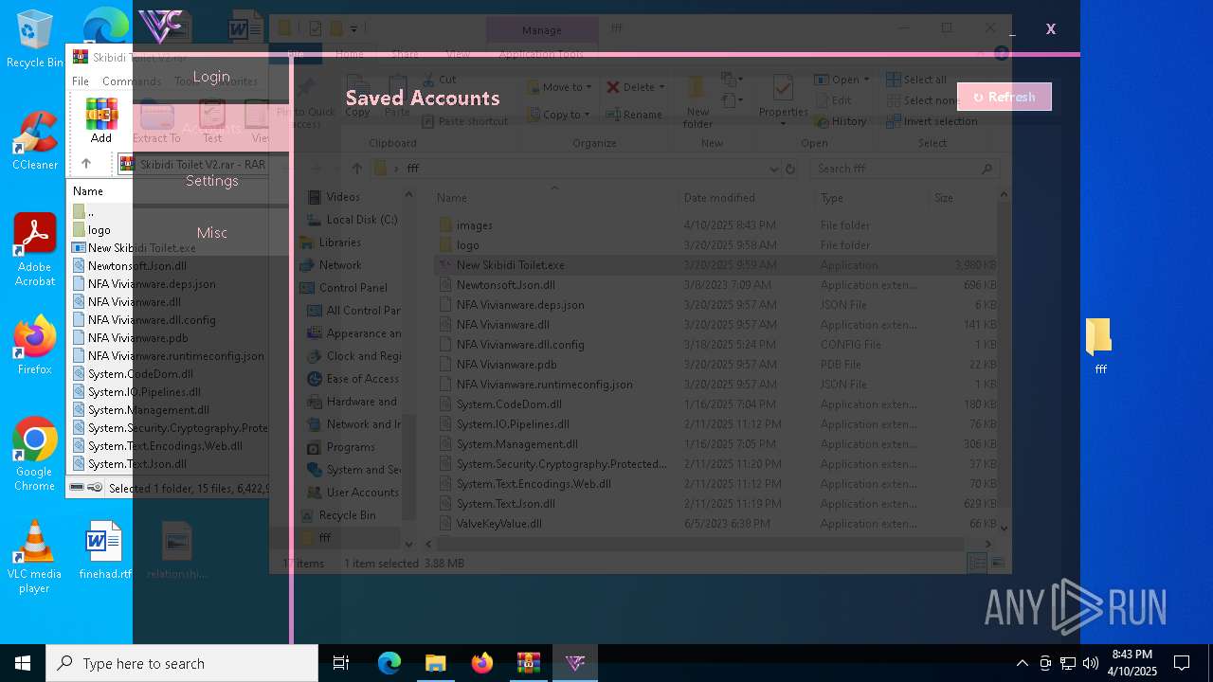Open Firefox desktop shortcut
1213x682 pixels.
(35, 345)
